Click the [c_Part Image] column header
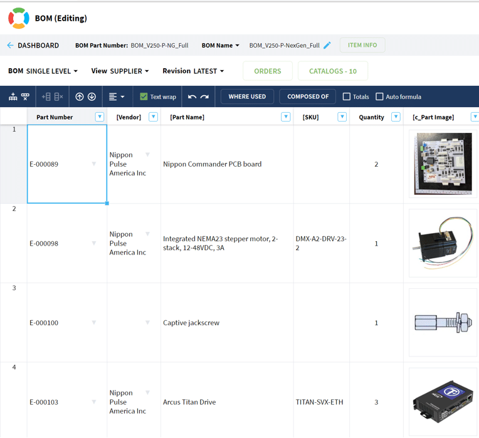Image resolution: width=479 pixels, height=438 pixels. coord(433,117)
